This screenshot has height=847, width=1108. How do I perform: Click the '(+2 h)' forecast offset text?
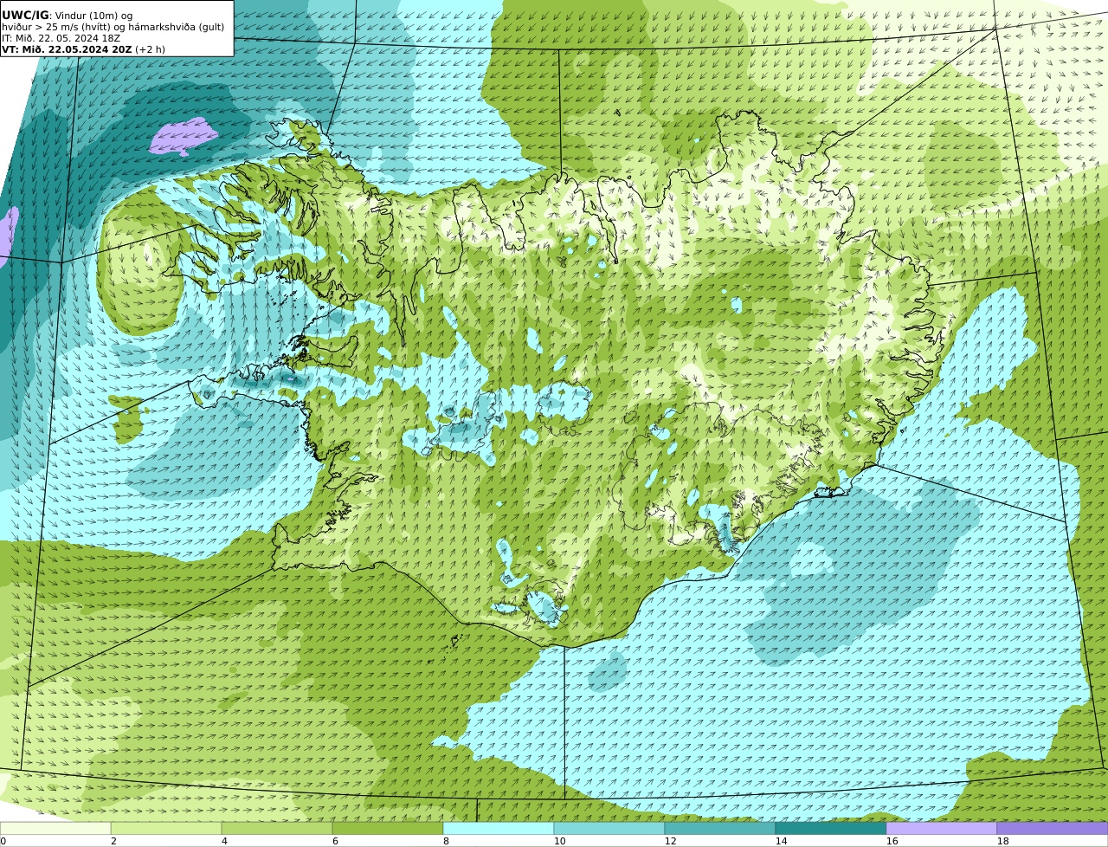(x=150, y=49)
